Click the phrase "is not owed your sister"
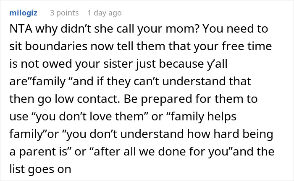The height and width of the screenshot is (181, 294). click(67, 64)
